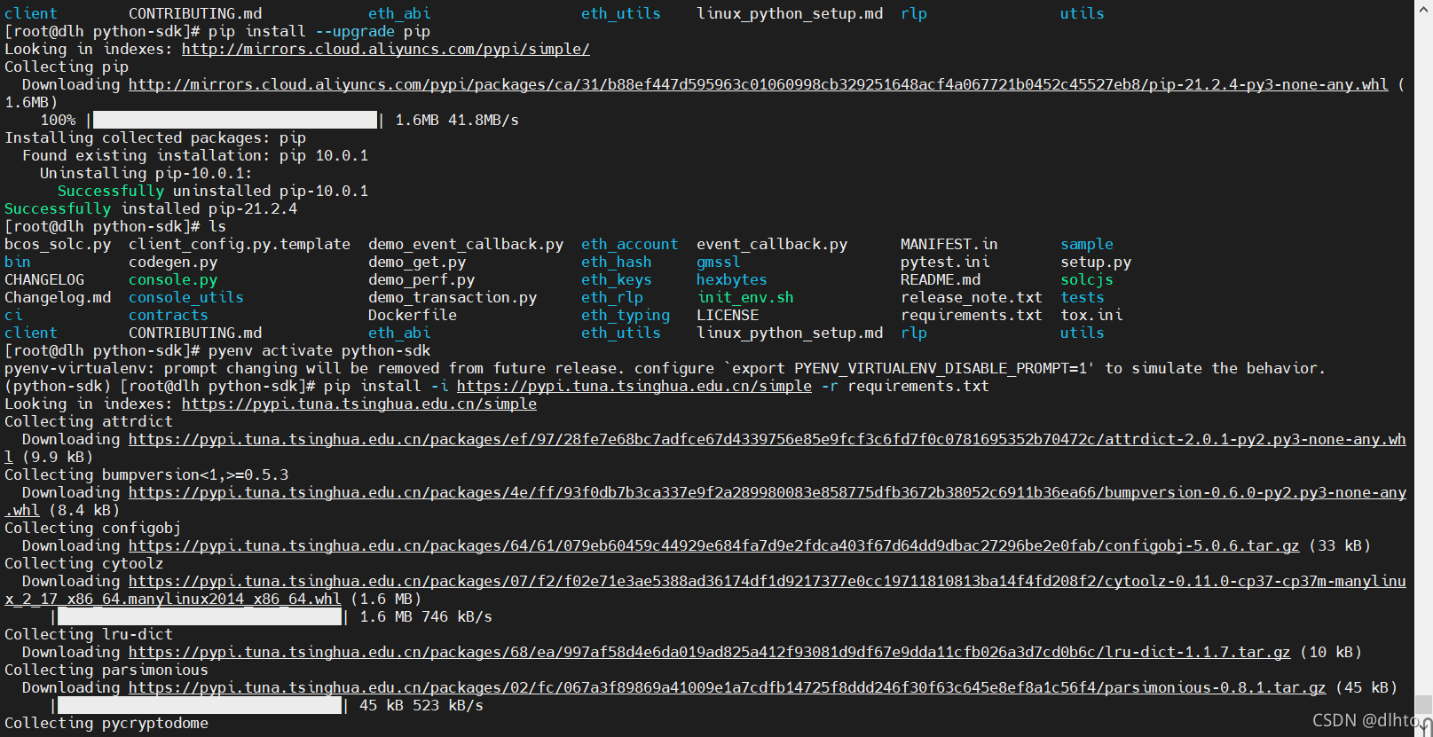The width and height of the screenshot is (1433, 737).
Task: Select the LICENSE file name
Action: (728, 315)
